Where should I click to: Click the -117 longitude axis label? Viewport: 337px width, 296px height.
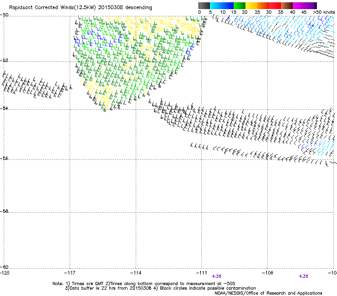[x=70, y=273]
